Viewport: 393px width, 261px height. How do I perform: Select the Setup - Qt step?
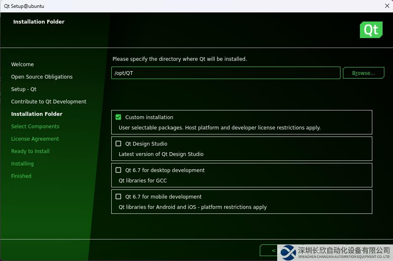point(24,89)
